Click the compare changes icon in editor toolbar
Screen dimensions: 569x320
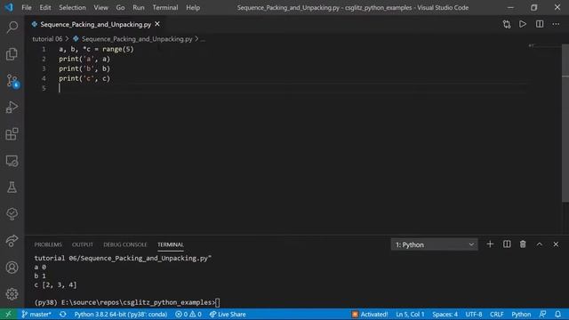507,24
